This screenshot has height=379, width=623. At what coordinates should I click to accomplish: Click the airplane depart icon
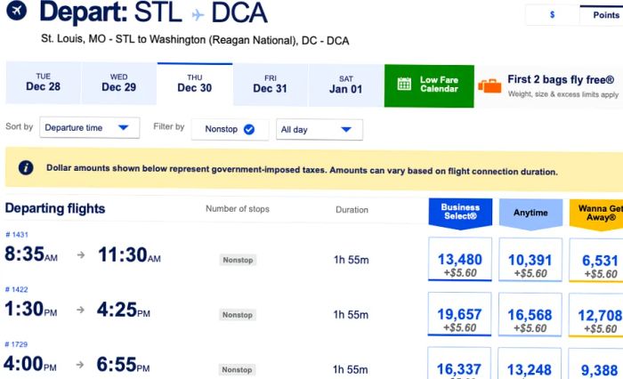pyautogui.click(x=17, y=11)
